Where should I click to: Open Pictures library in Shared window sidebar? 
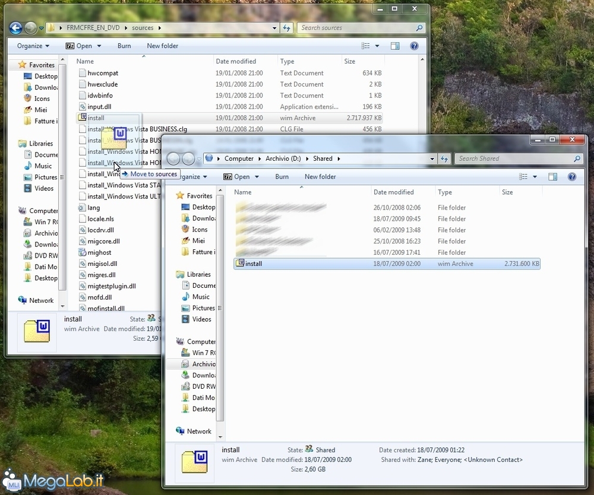(x=198, y=308)
